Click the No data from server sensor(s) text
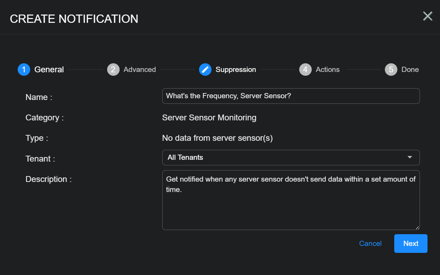The width and height of the screenshot is (440, 275). 217,138
